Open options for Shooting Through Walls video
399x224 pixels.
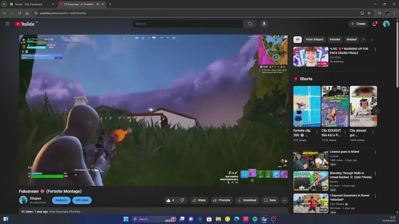coord(375,174)
